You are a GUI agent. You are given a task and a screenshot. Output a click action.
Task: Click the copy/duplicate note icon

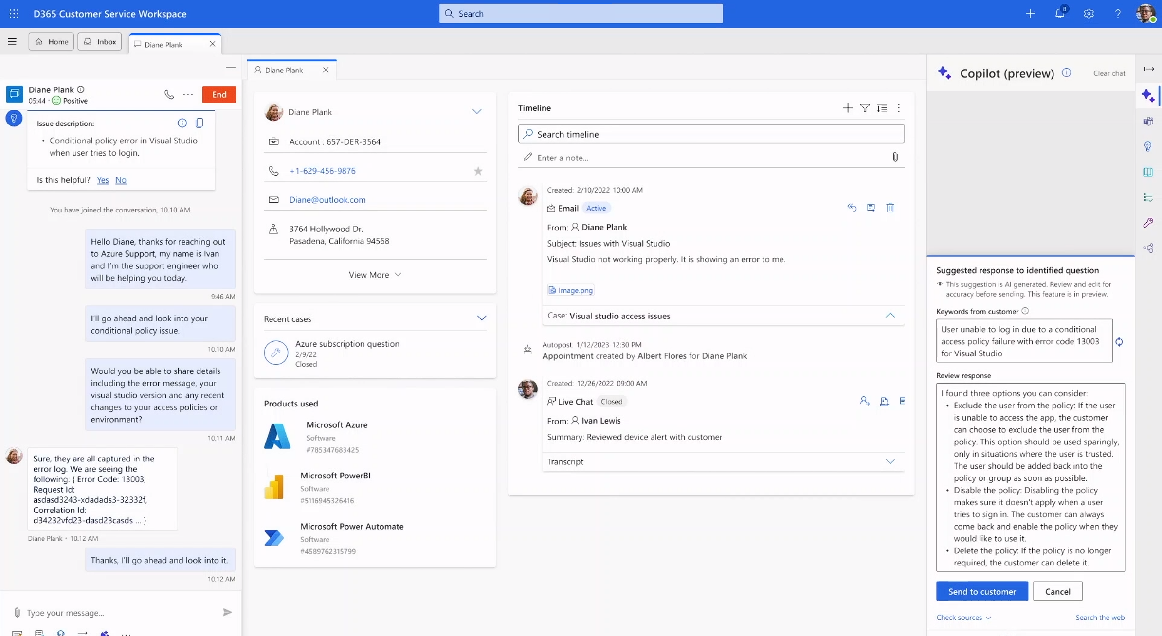[199, 123]
